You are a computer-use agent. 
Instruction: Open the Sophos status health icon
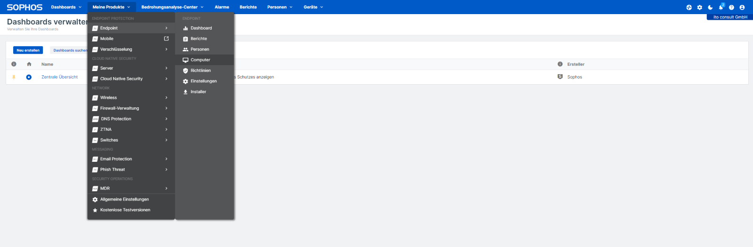pyautogui.click(x=689, y=7)
